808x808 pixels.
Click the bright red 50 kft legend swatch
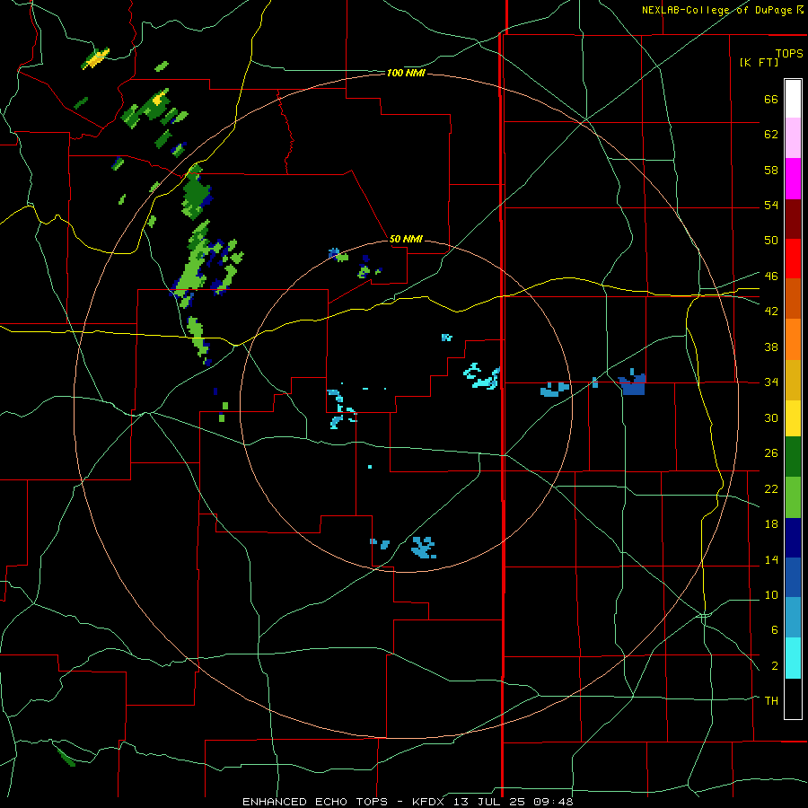(793, 259)
